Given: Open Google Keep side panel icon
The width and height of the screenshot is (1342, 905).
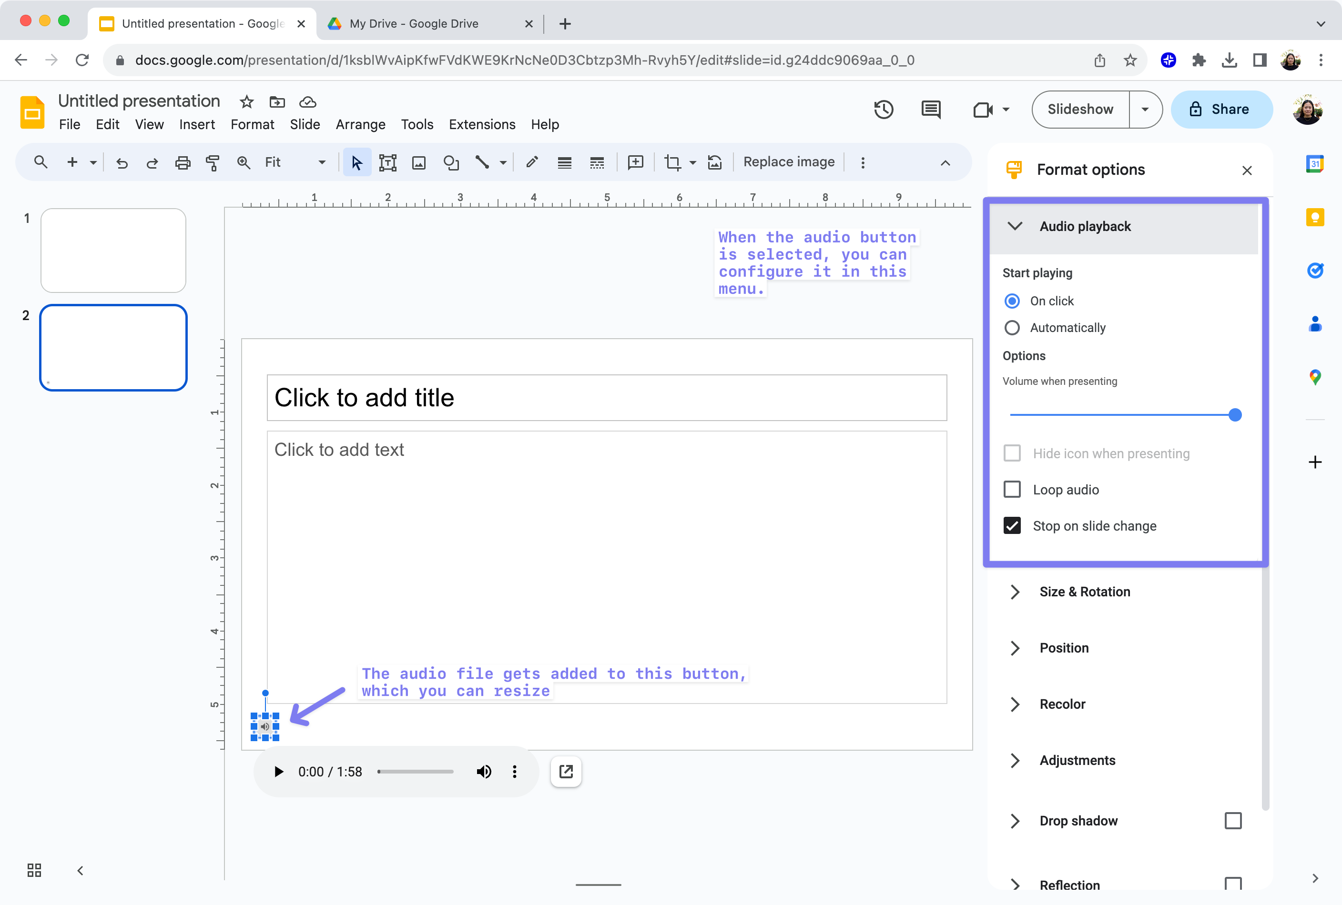Looking at the screenshot, I should point(1315,217).
